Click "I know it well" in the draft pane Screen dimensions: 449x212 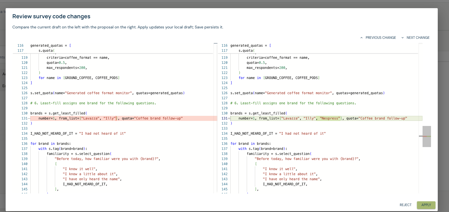(x=80, y=169)
